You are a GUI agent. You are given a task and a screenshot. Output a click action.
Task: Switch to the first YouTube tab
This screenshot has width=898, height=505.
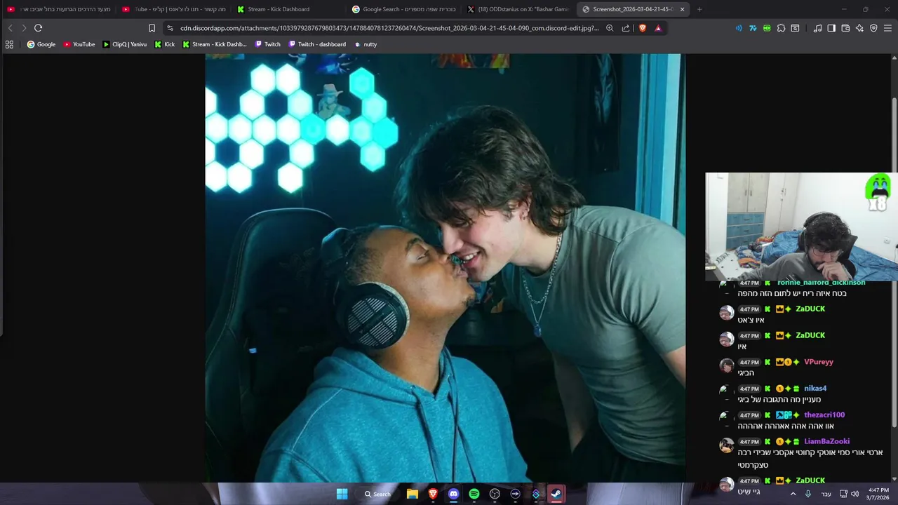[58, 9]
